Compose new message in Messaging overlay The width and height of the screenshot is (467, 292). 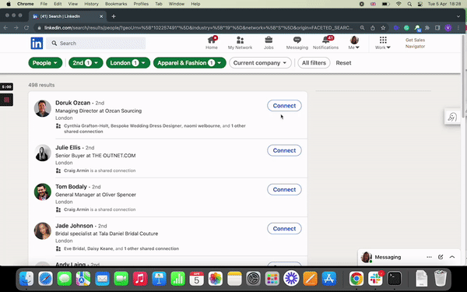[441, 257]
